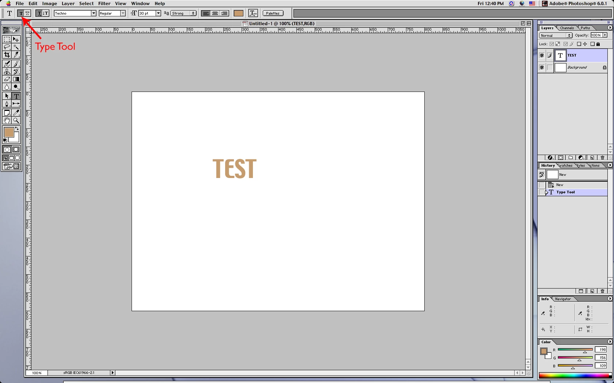Screen dimensions: 614x383
Task: Add a layer style in Layers panel
Action: 550,158
